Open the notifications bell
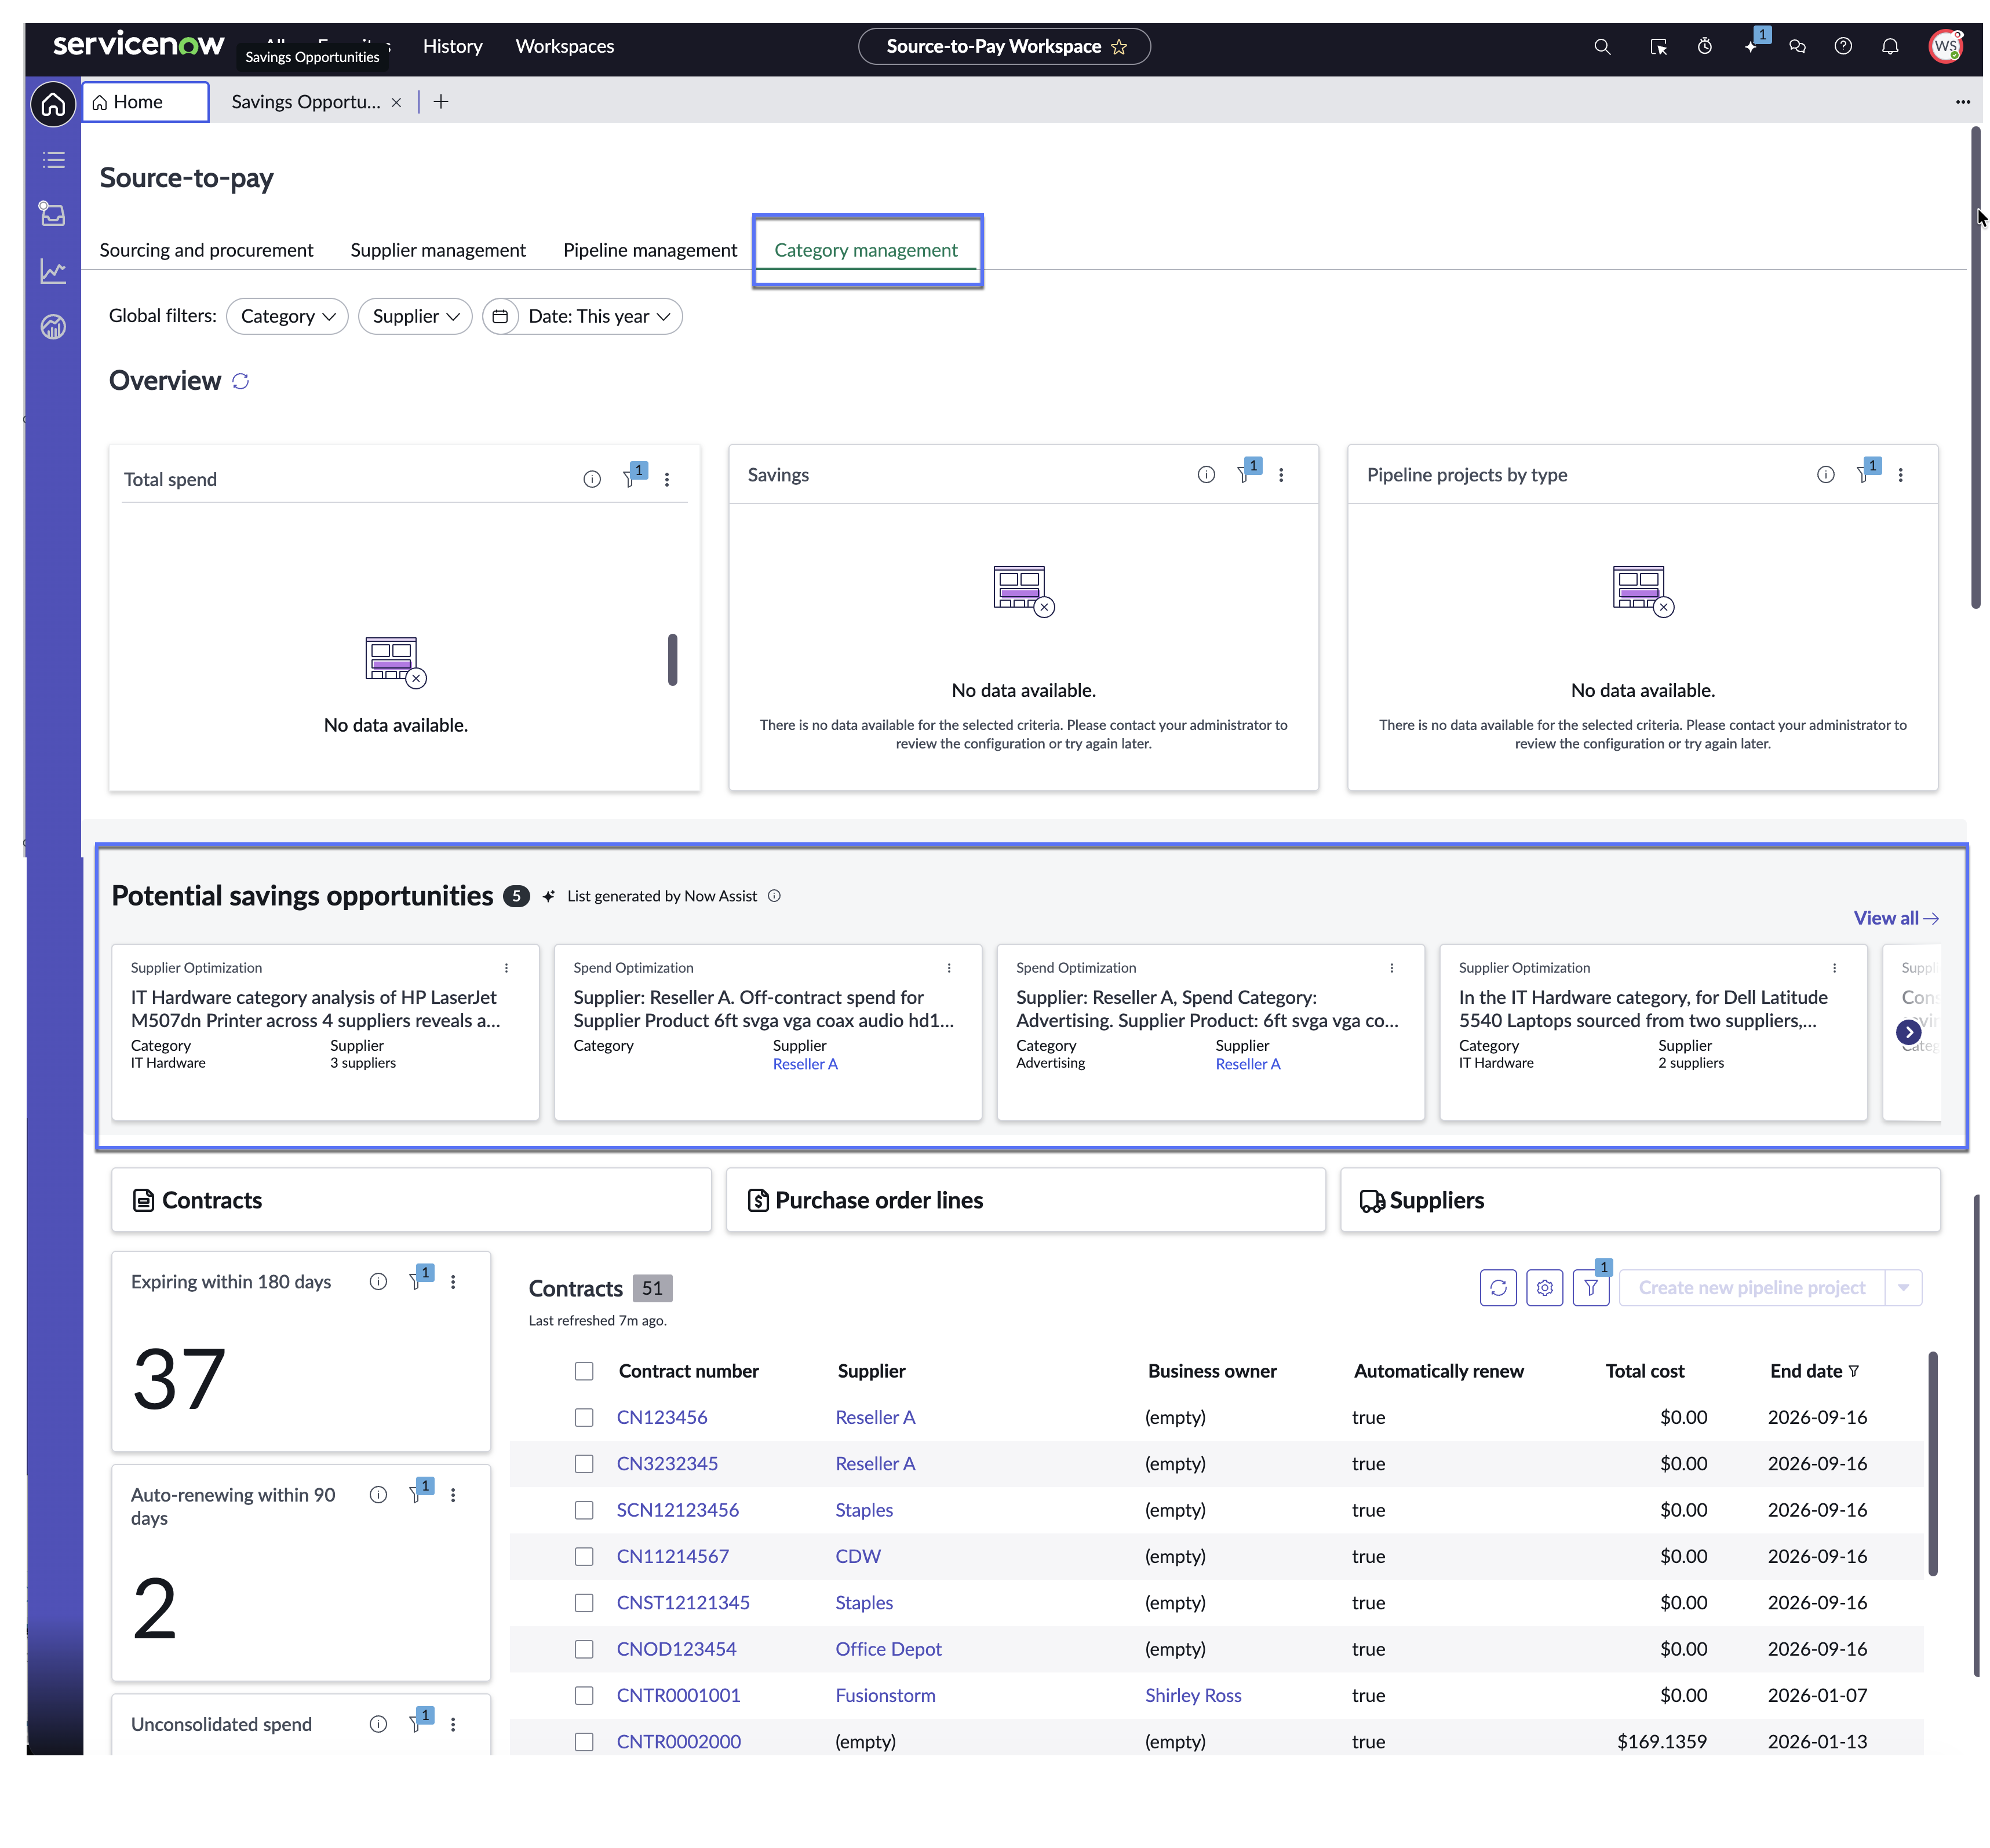 point(1890,47)
